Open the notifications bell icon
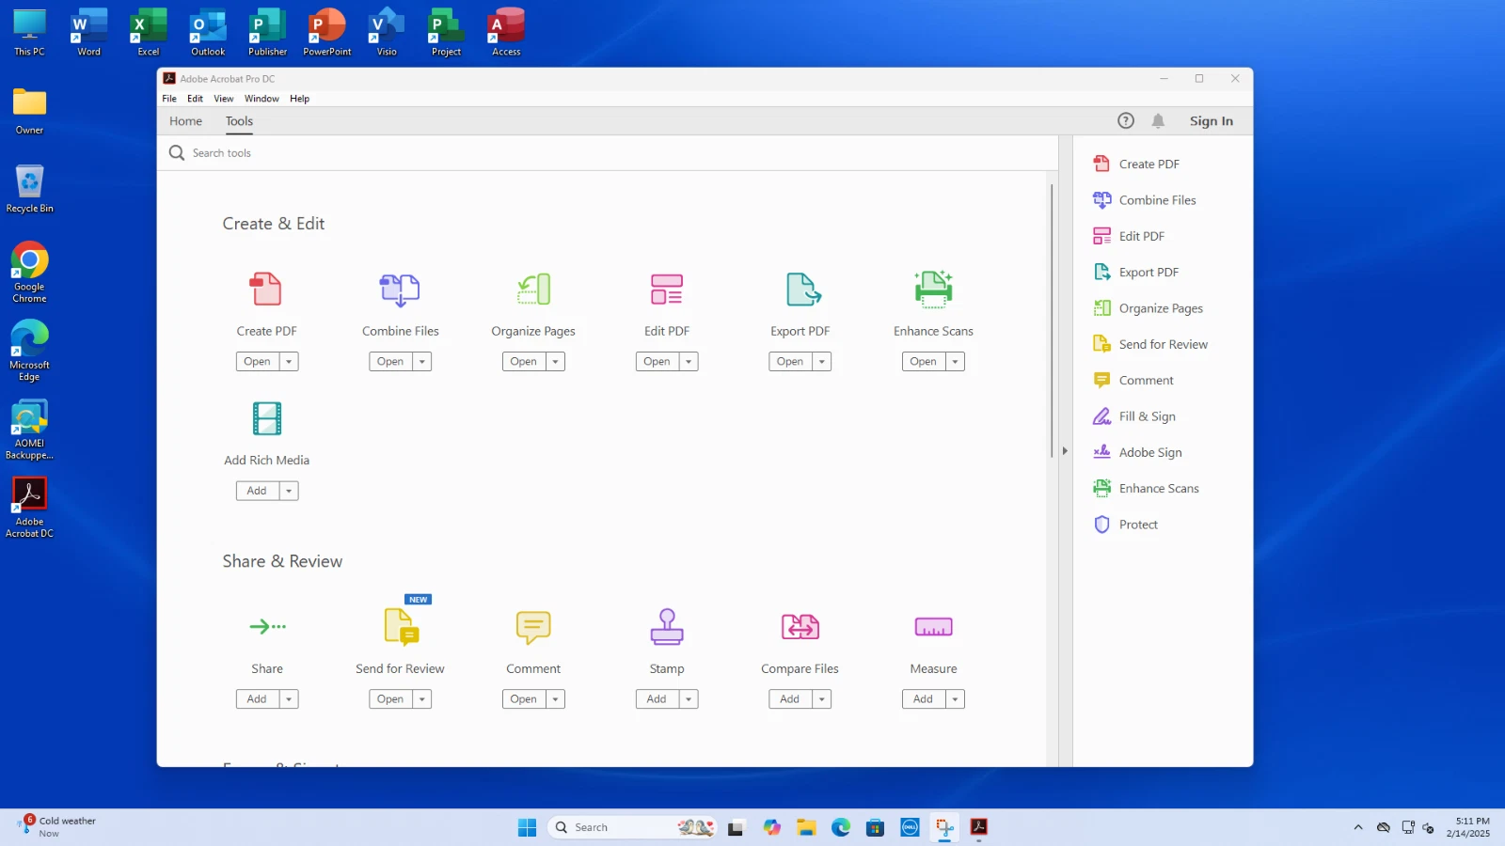The image size is (1505, 846). tap(1158, 120)
